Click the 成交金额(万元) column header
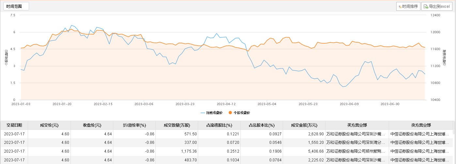456x164 pixels. [304, 125]
